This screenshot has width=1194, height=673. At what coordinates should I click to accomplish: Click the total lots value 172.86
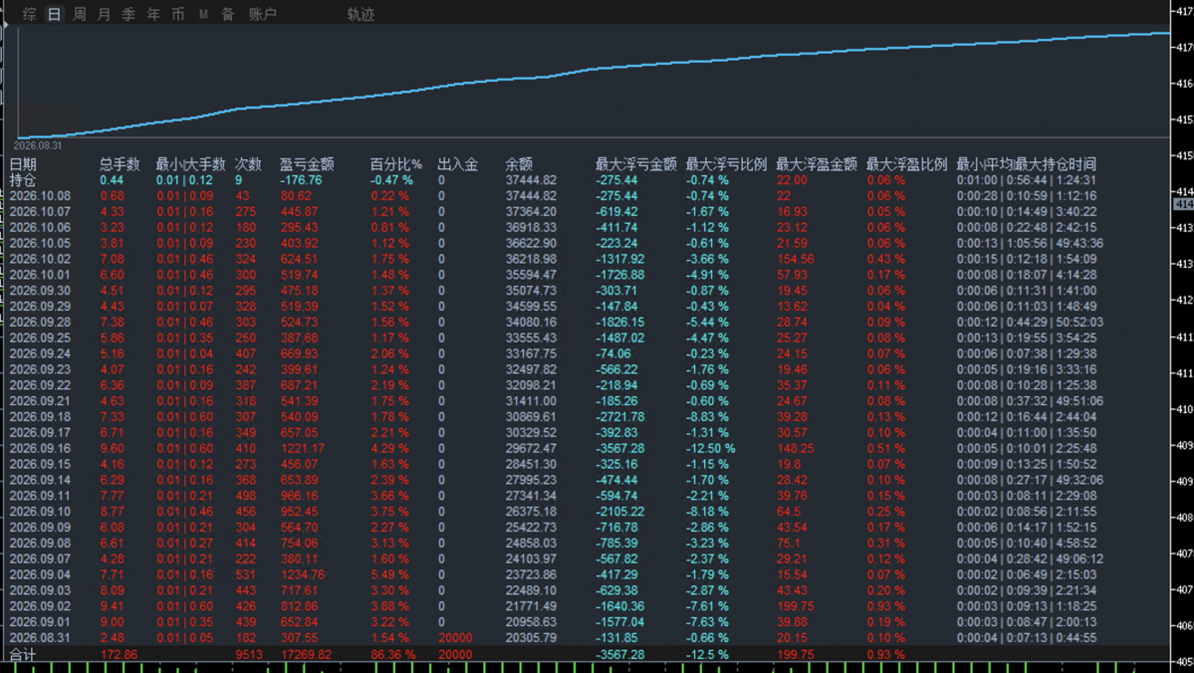point(119,655)
